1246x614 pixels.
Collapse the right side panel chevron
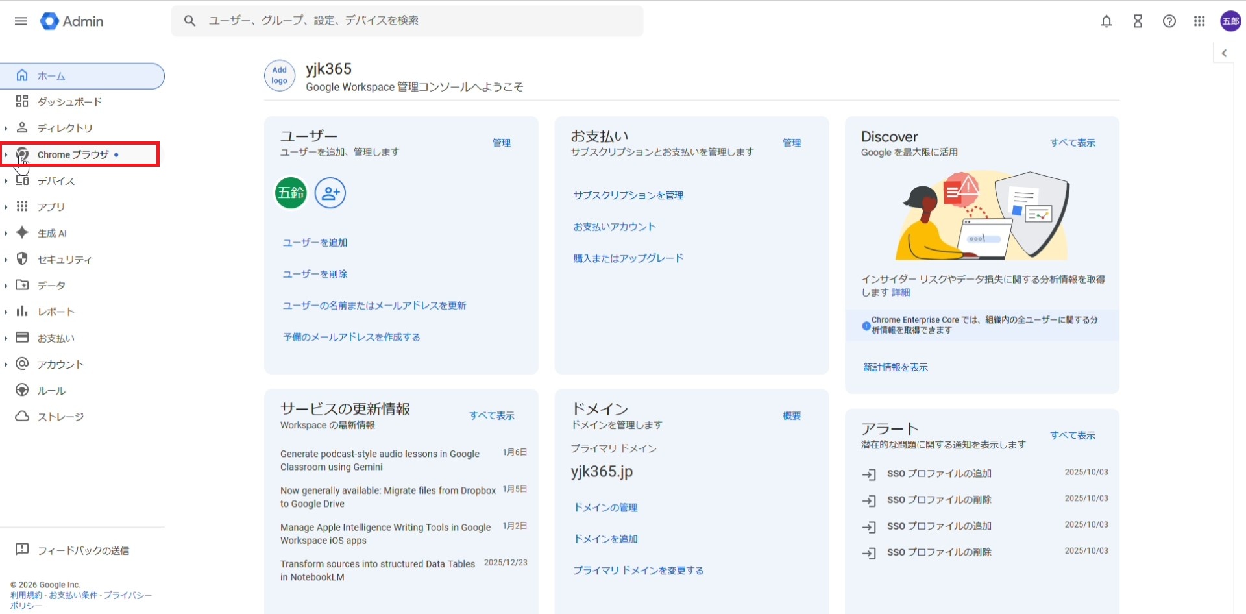click(x=1224, y=53)
